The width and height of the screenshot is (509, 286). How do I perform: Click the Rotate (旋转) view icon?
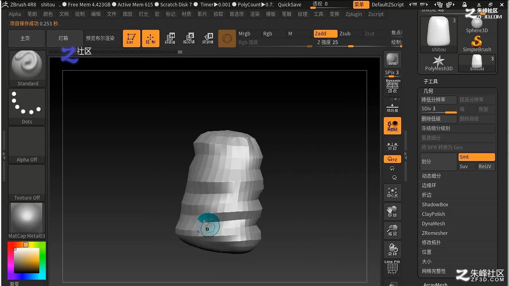click(x=392, y=250)
